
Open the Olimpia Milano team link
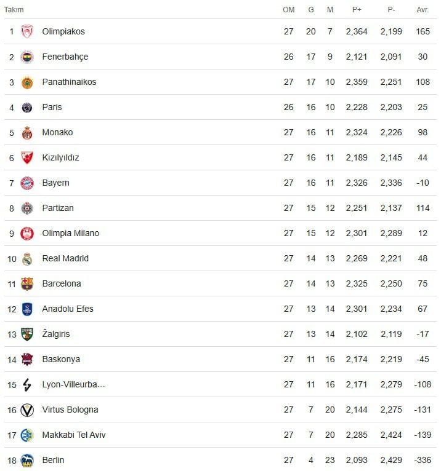pyautogui.click(x=71, y=233)
